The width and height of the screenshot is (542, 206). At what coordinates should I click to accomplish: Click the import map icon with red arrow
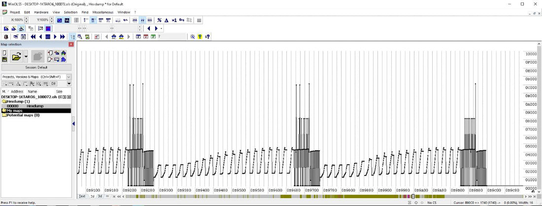tap(50, 53)
